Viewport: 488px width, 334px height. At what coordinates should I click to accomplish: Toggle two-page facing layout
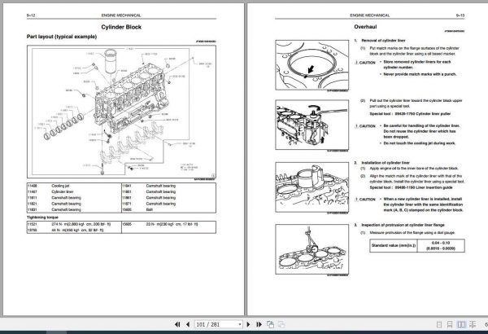(x=461, y=325)
